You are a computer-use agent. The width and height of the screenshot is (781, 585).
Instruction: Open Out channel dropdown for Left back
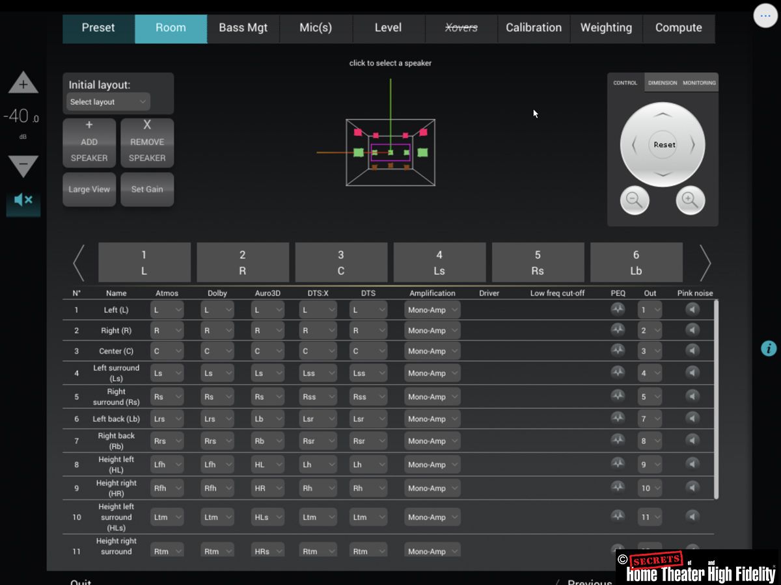650,419
